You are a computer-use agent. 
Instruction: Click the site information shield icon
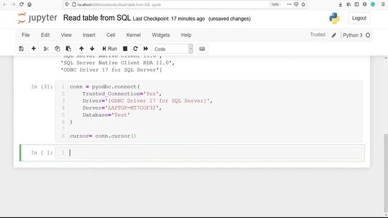point(67,4)
